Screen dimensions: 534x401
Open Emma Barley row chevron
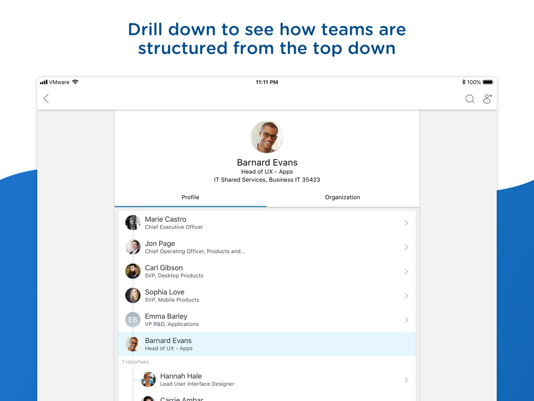coord(406,320)
